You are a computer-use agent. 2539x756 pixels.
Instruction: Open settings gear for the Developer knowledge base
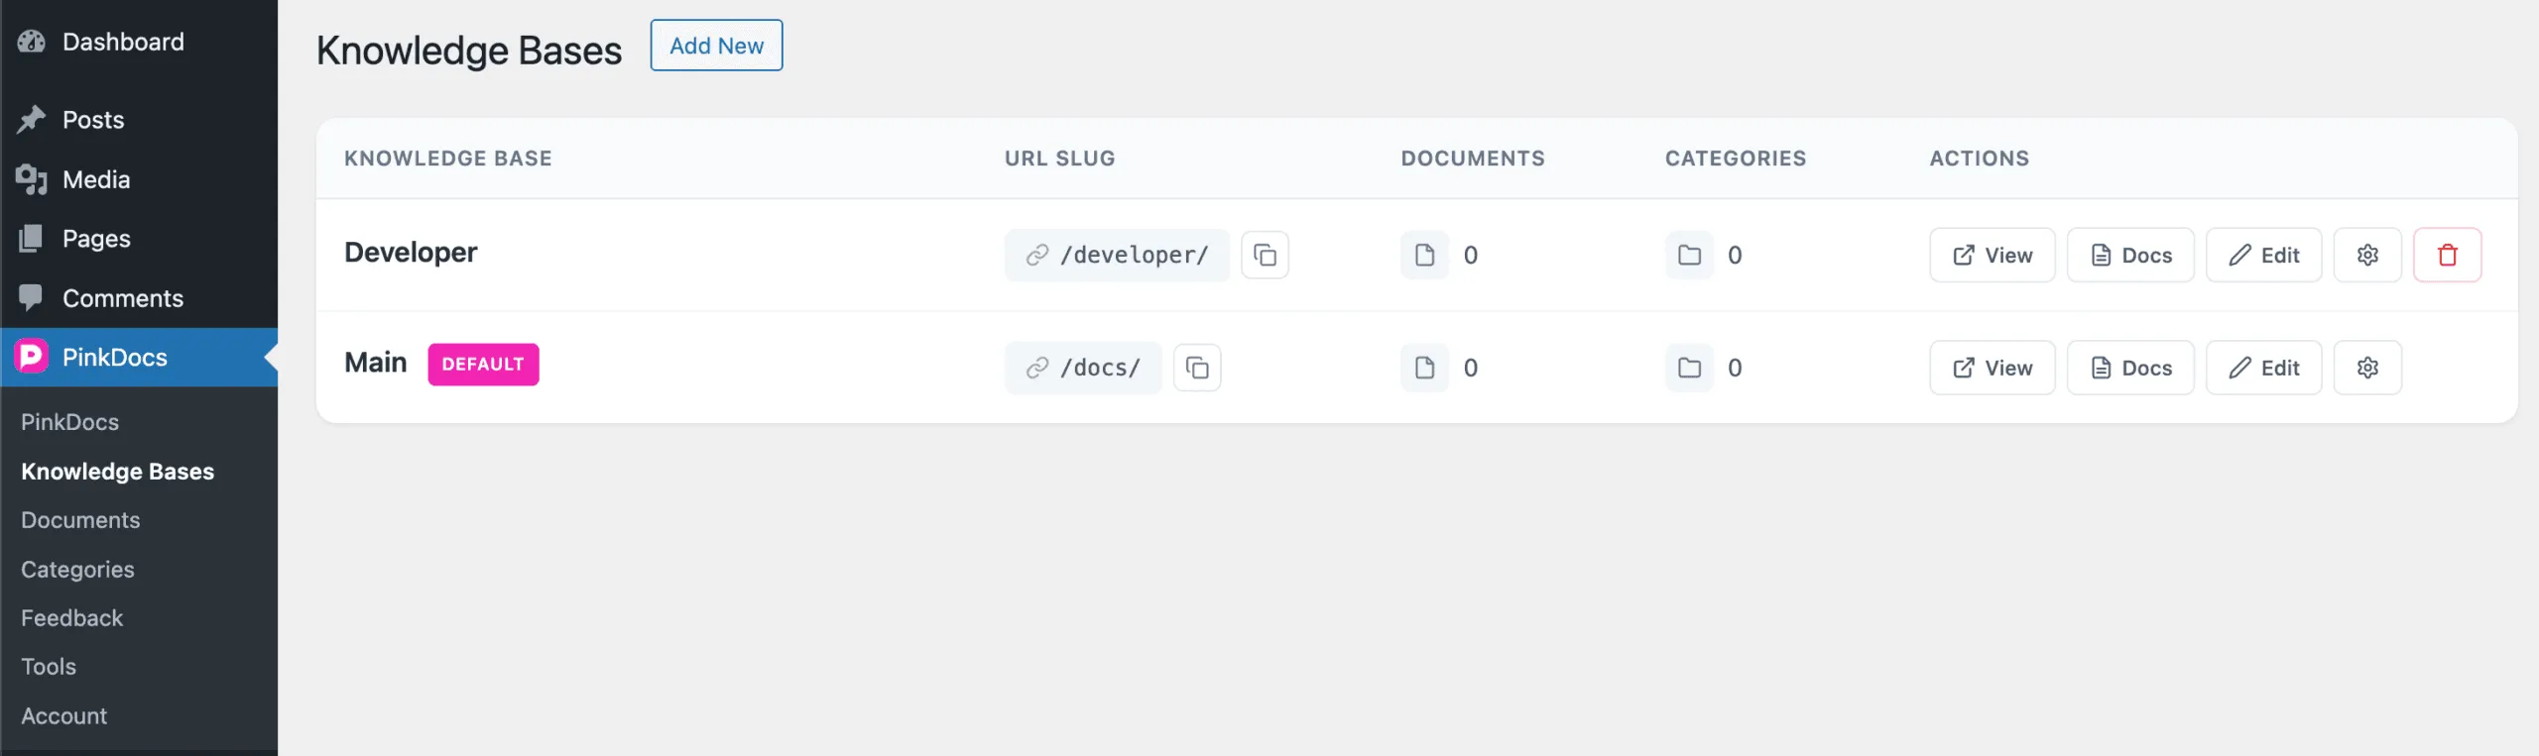tap(2368, 255)
